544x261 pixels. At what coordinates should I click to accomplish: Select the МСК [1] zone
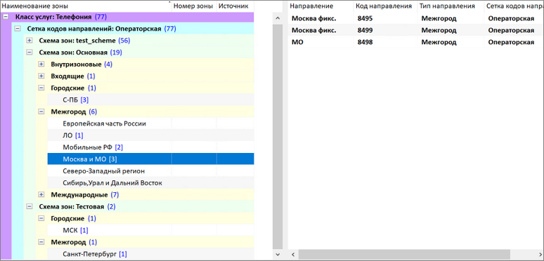[150, 230]
